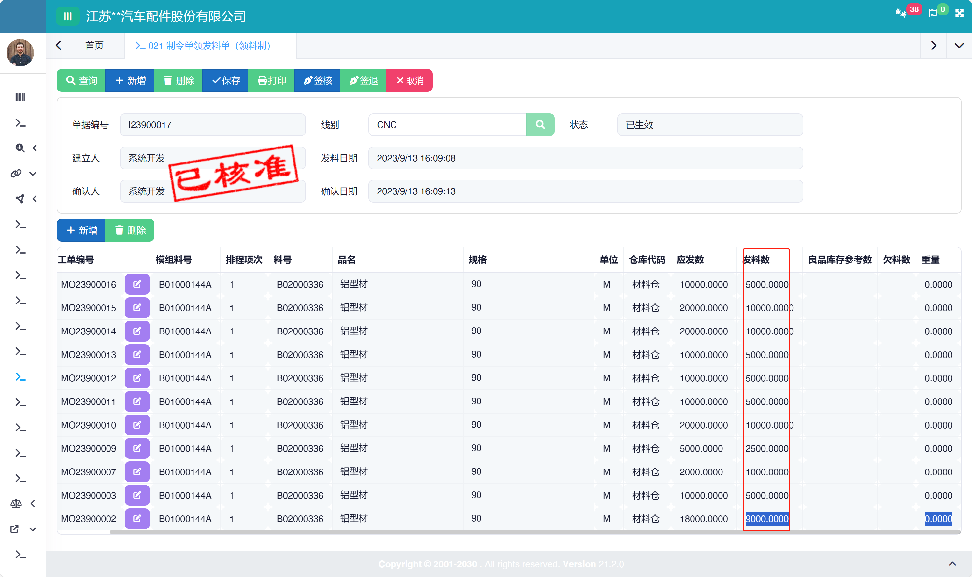Click the table horizontal scrollbar
Image resolution: width=972 pixels, height=577 pixels.
click(535, 532)
